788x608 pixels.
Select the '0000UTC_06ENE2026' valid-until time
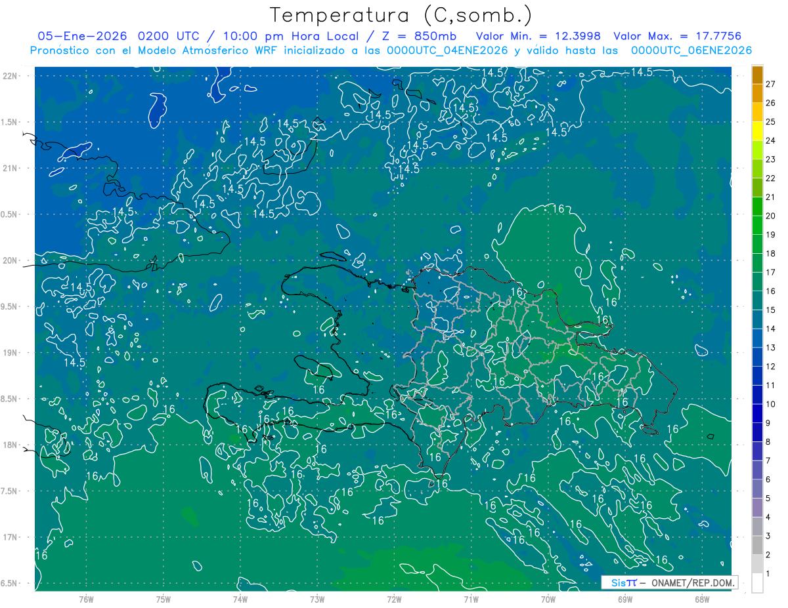point(691,51)
